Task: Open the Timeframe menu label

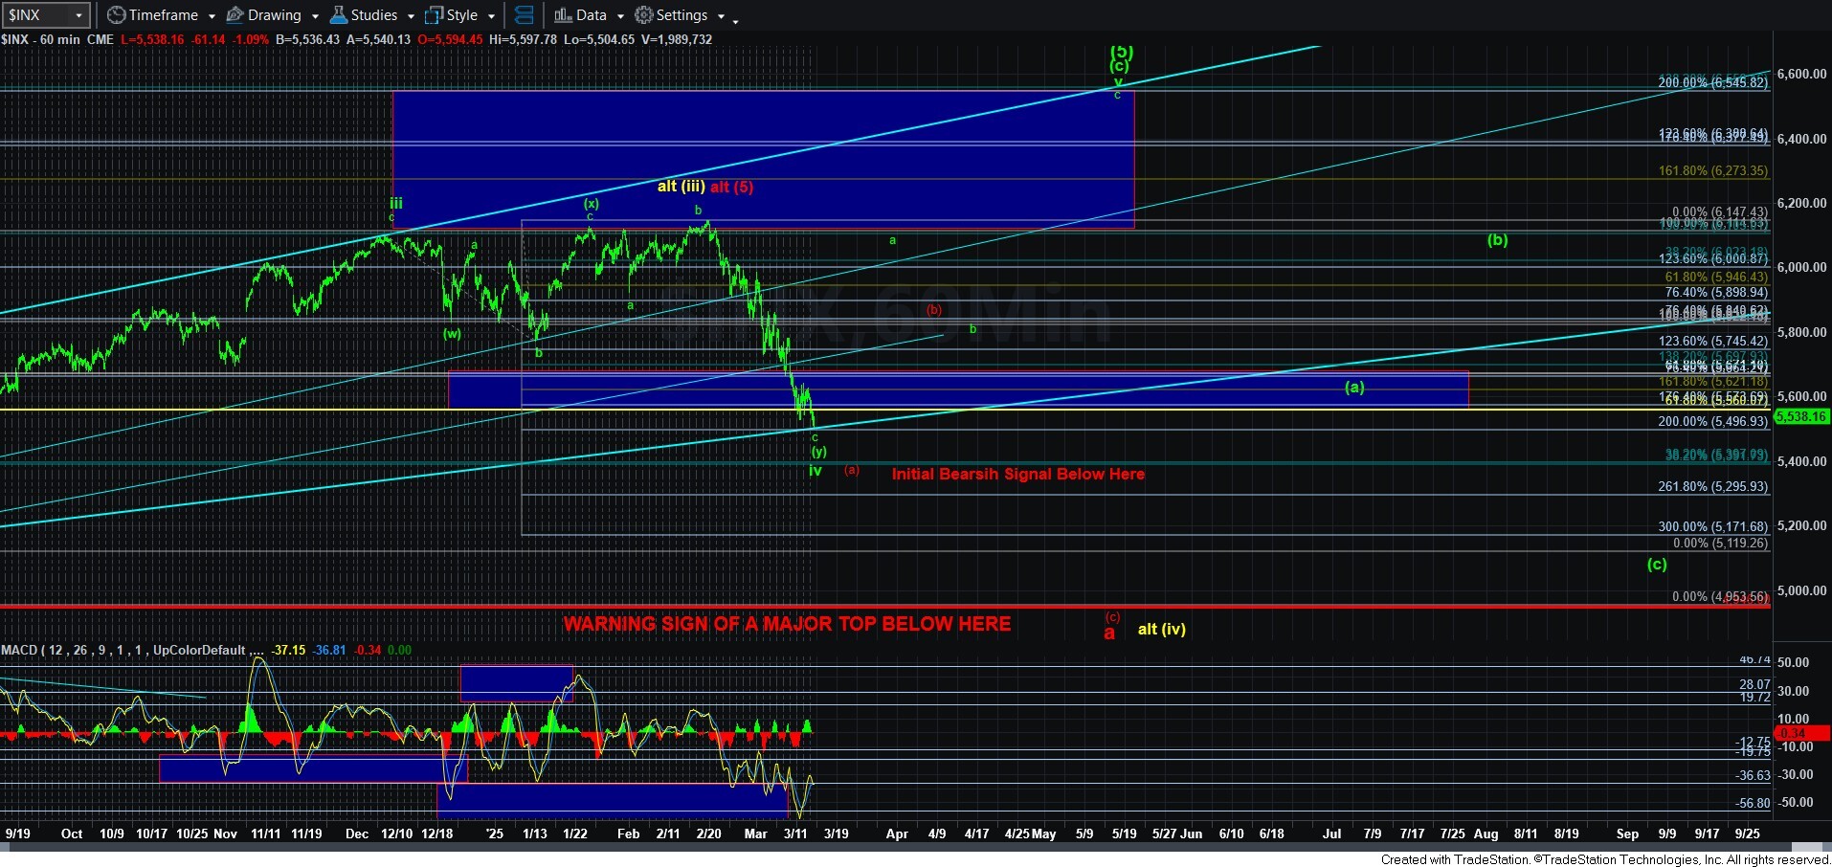Action: (x=164, y=15)
